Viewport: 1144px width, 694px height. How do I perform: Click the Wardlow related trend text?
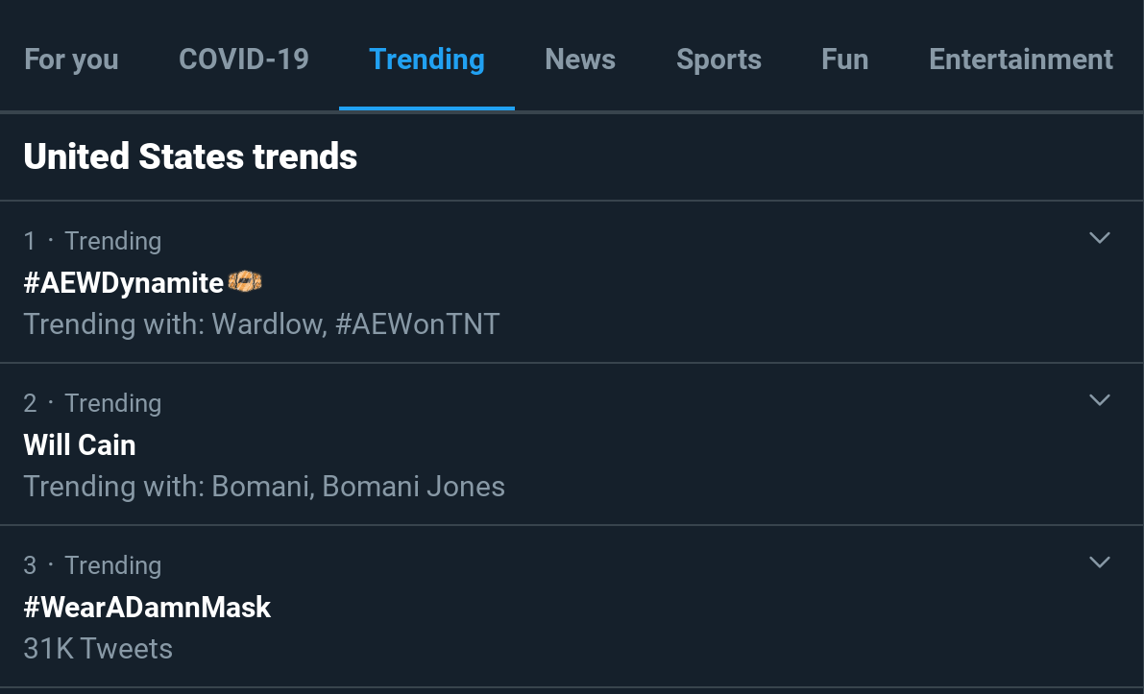[x=269, y=323]
